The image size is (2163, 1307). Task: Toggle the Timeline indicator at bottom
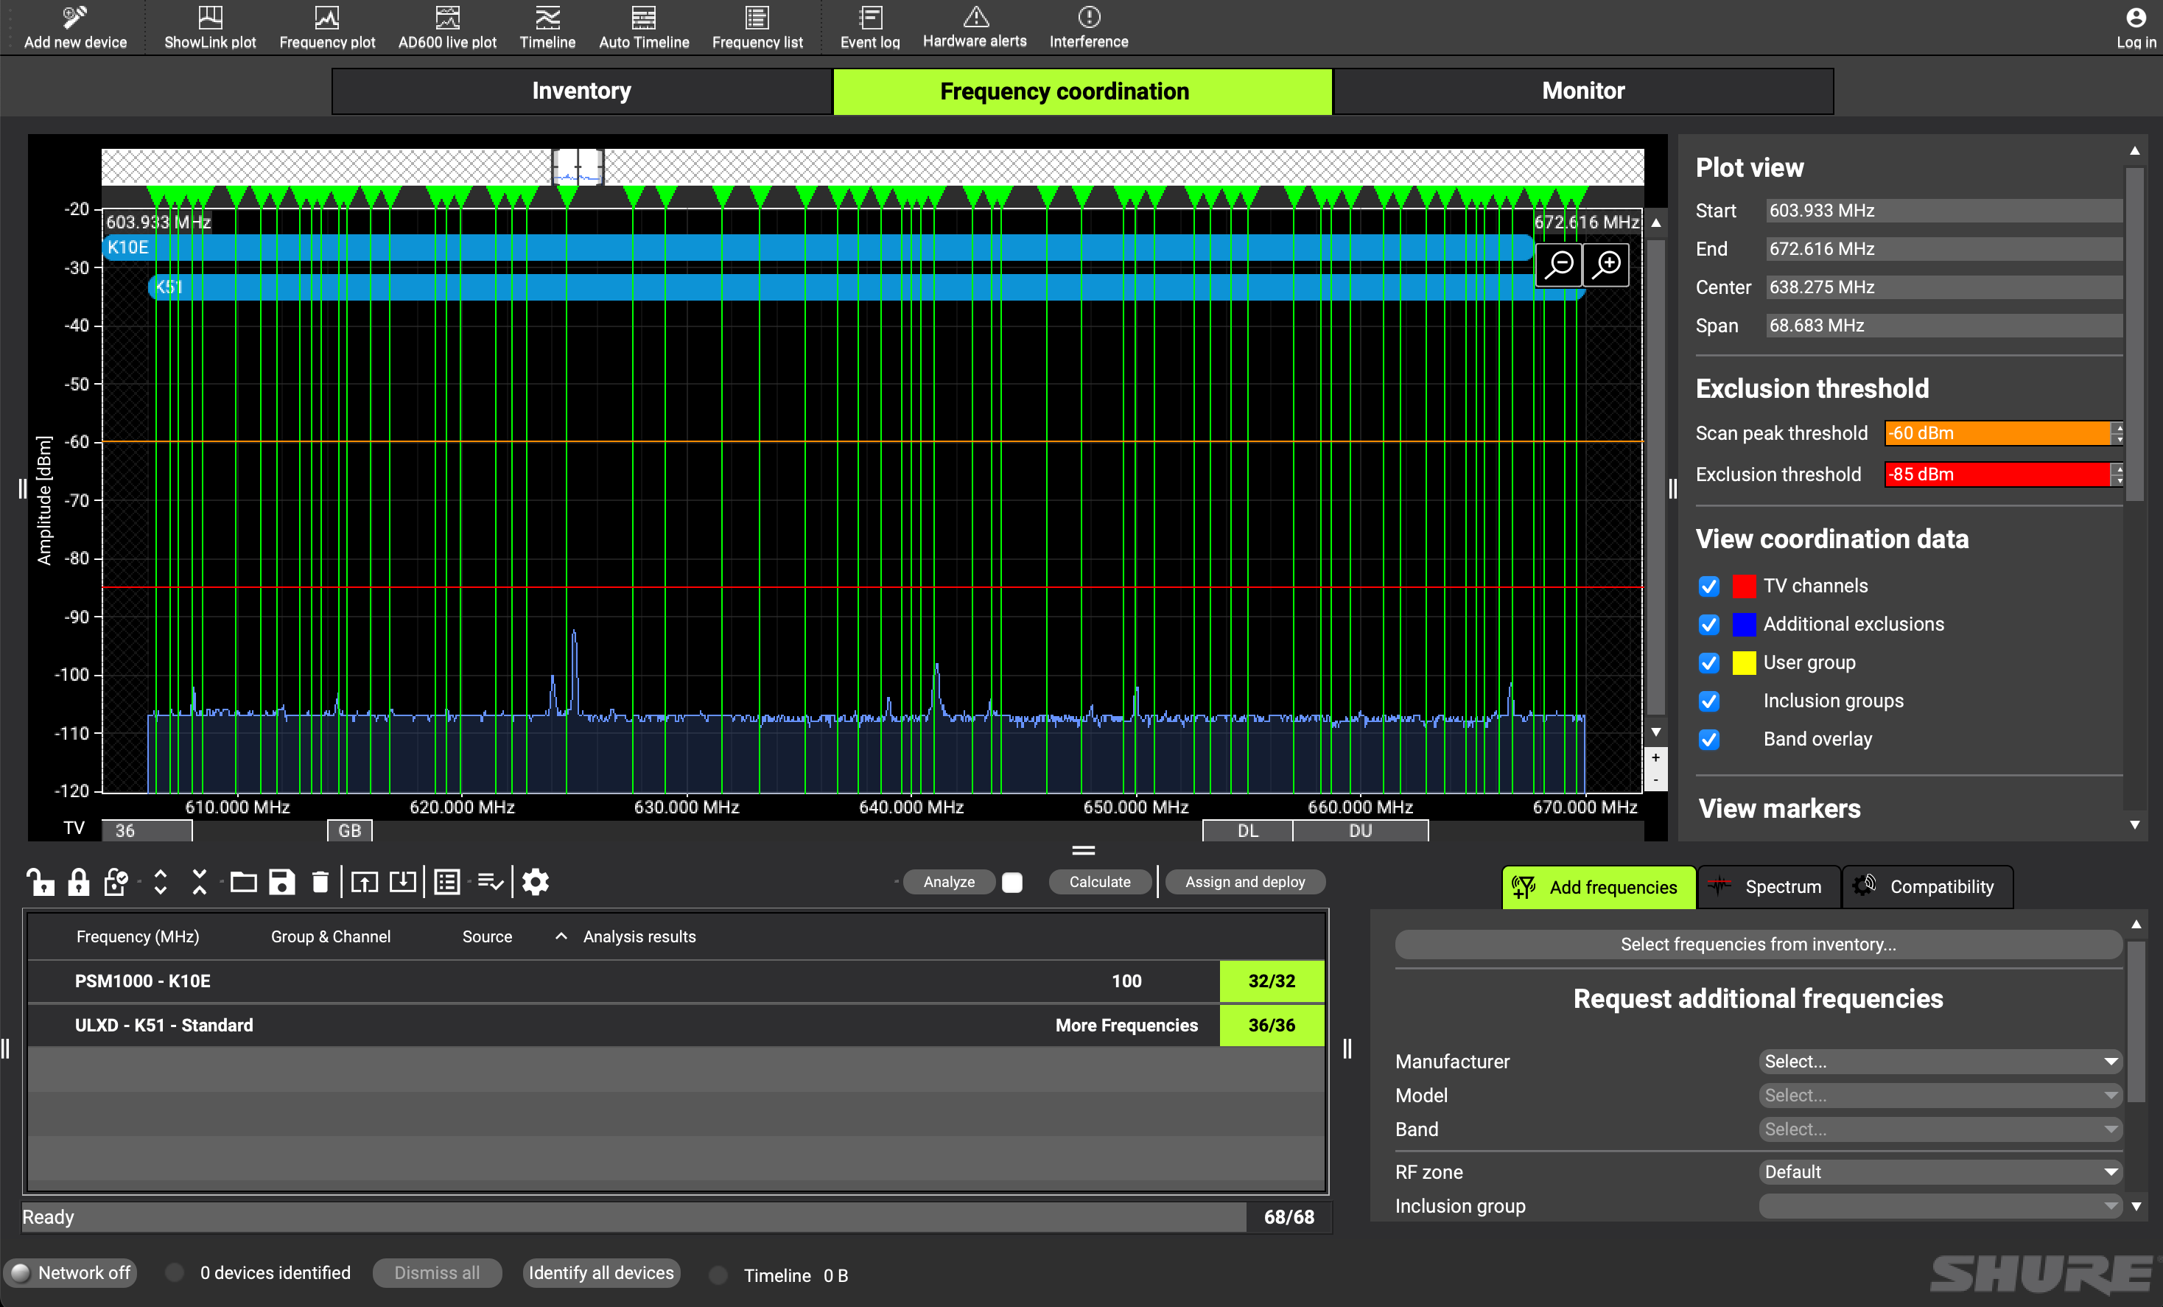[718, 1275]
